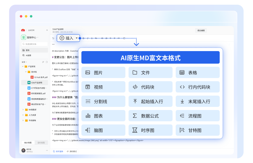The width and height of the screenshot is (253, 163).
Task: Expand the 市场营销 folder
Action: point(23,120)
